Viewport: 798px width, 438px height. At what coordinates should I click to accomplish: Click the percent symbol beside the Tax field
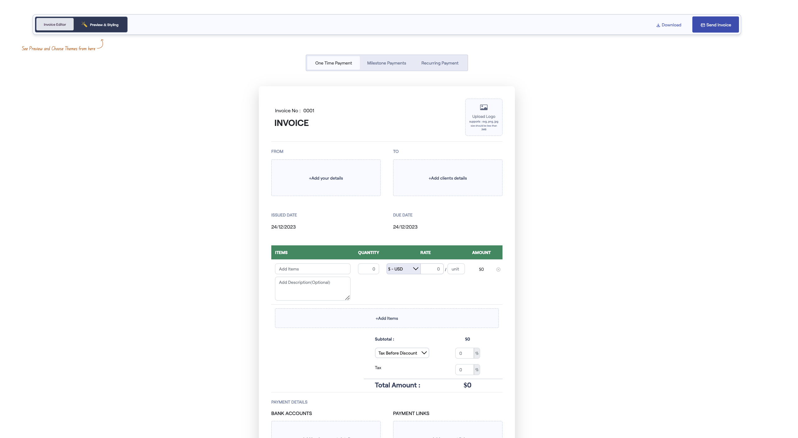(477, 369)
